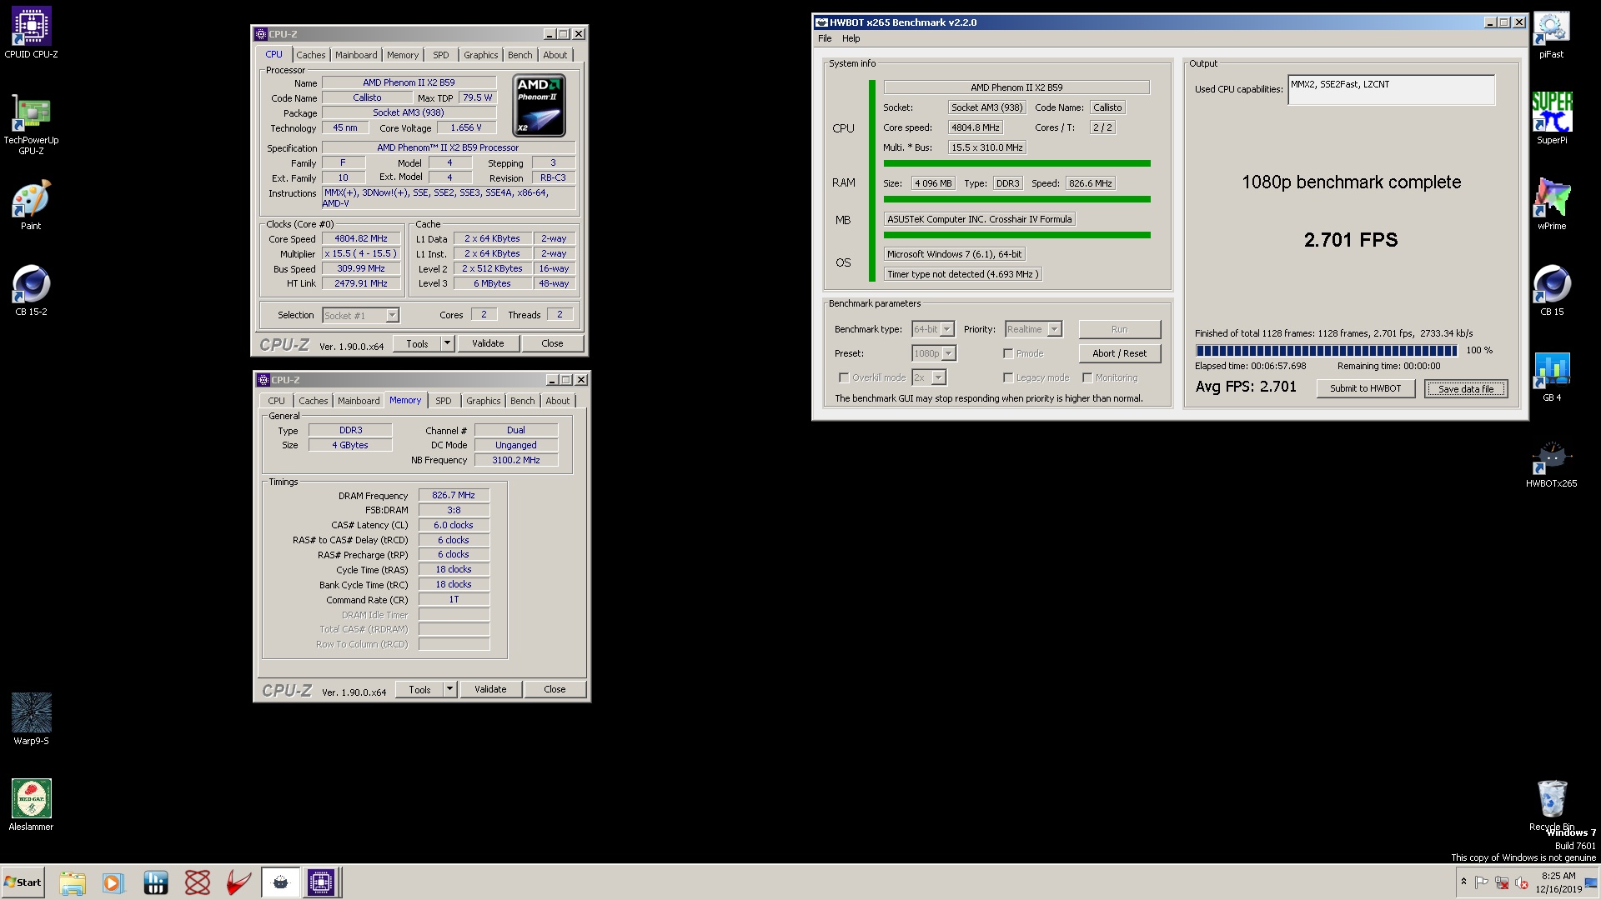Click the blue bars taskbar icon
Image resolution: width=1601 pixels, height=900 pixels.
155,882
